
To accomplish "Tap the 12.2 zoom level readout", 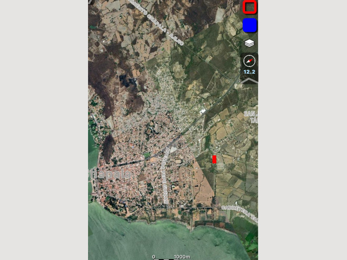I will 249,72.
